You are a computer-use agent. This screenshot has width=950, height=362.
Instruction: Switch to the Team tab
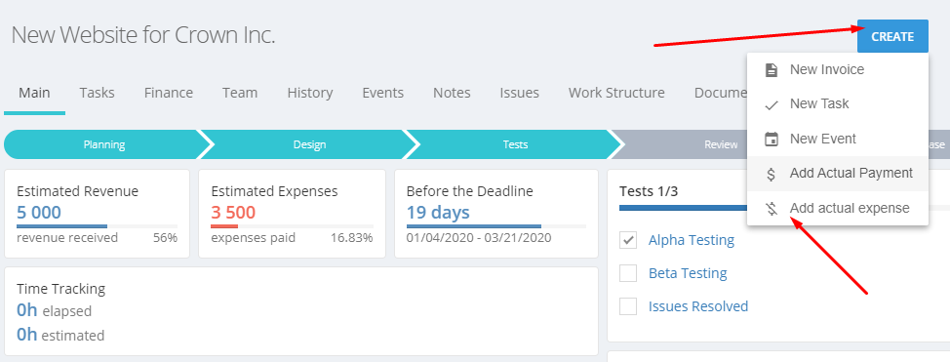240,93
